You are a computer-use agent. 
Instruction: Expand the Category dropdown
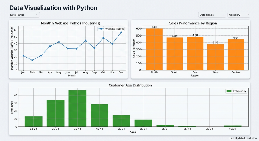[x=239, y=15]
